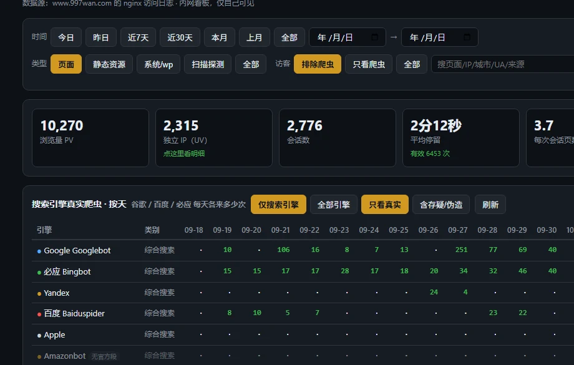
Task: Click the Googlebot value 251
Action: tap(461, 250)
